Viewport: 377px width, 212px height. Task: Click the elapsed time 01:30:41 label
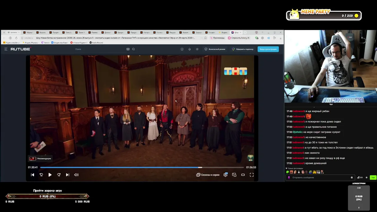pos(33,167)
